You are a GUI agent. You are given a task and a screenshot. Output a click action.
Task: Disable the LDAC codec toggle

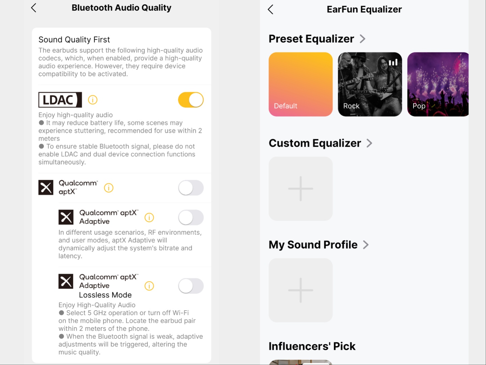[191, 100]
